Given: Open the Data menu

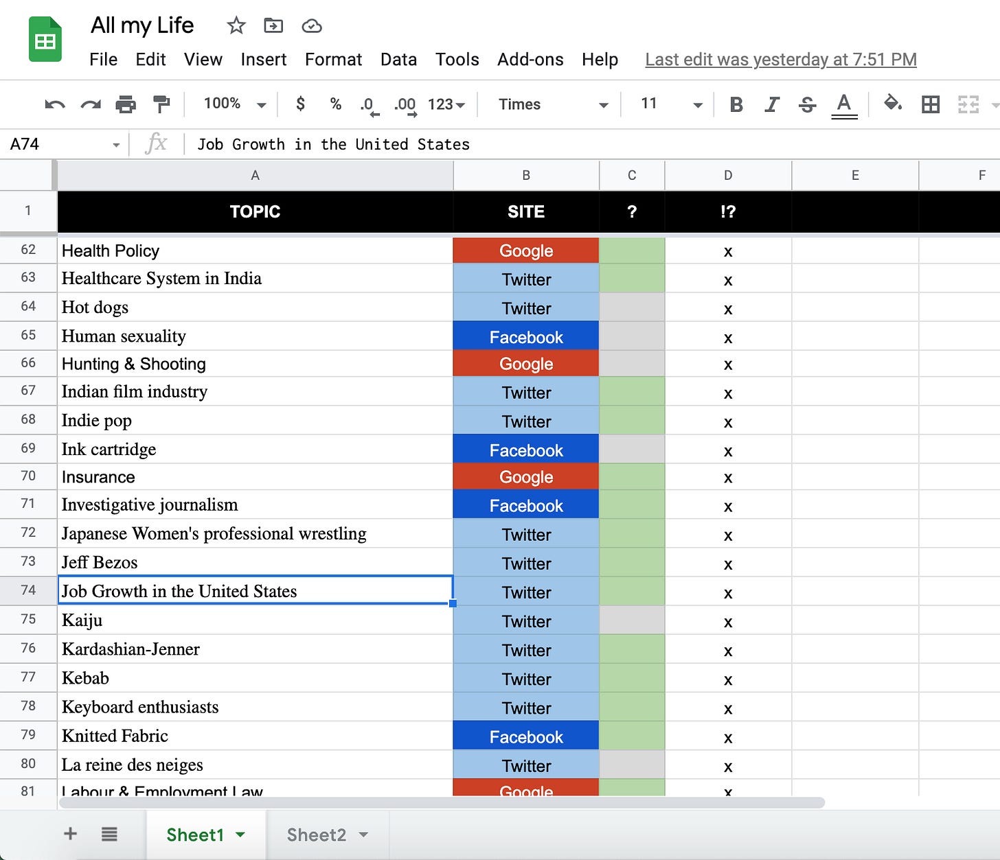Looking at the screenshot, I should 398,60.
